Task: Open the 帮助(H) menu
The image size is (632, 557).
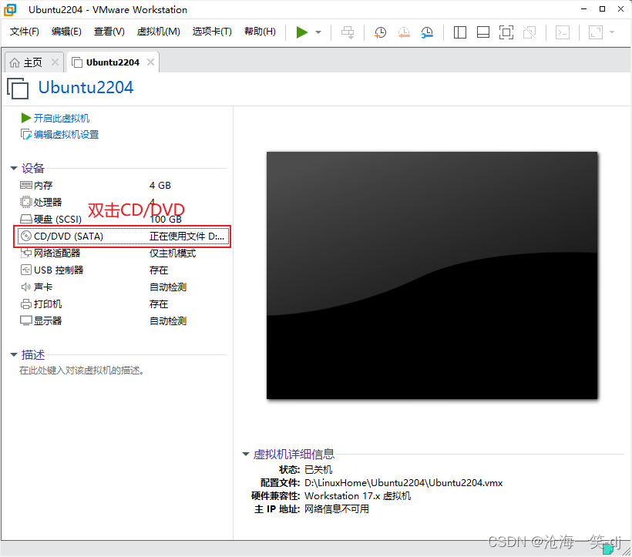Action: (260, 32)
